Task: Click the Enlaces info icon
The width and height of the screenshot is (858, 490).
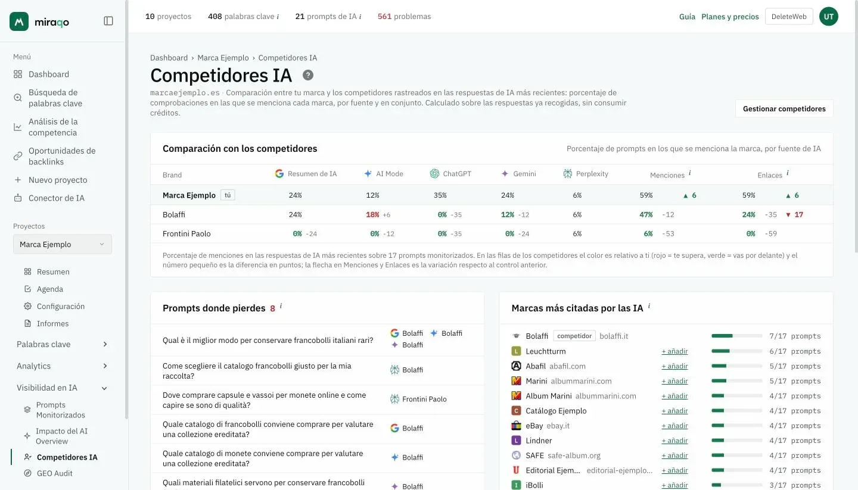Action: pos(788,173)
